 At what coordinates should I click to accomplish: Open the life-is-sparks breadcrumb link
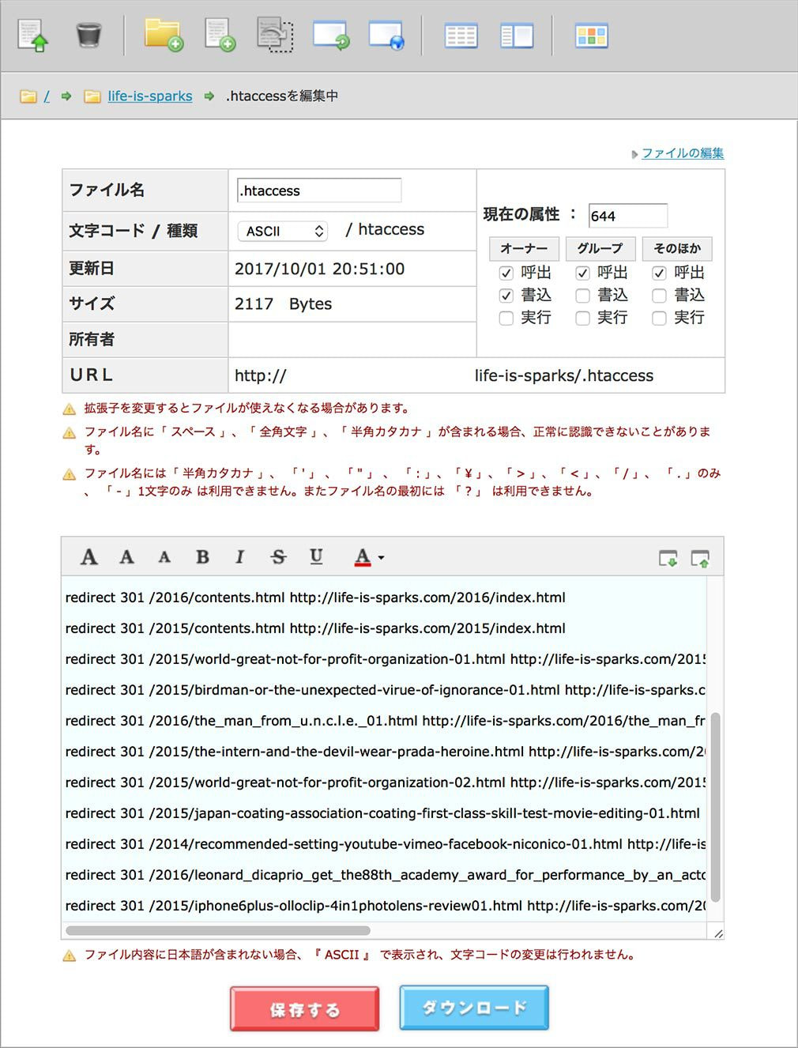150,96
